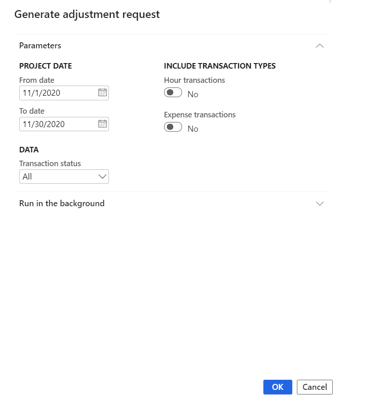Collapse the Parameters section chevron
This screenshot has width=381, height=400.
pyautogui.click(x=320, y=46)
